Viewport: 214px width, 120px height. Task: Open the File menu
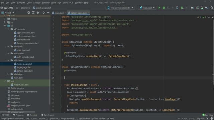(2, 3)
